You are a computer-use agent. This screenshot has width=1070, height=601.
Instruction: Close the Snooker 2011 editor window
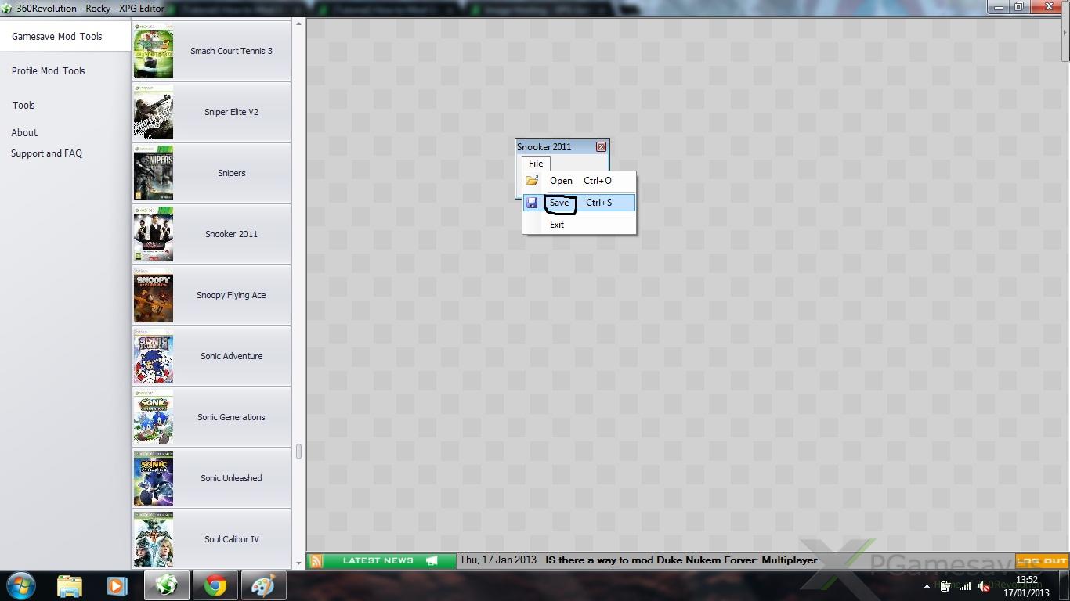pyautogui.click(x=601, y=147)
